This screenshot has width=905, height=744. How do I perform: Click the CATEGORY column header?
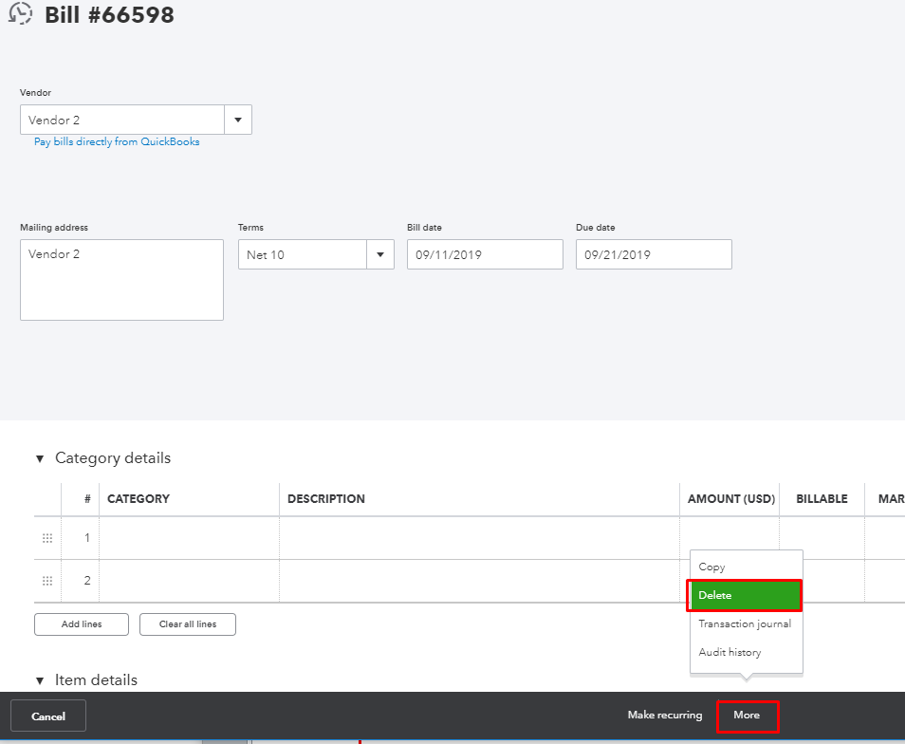(x=139, y=499)
